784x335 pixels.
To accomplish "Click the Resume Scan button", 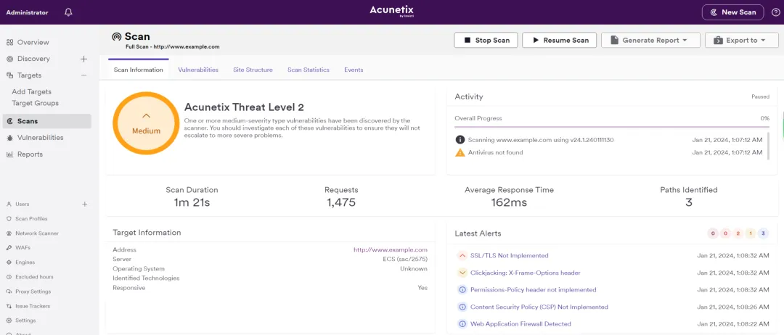I will pyautogui.click(x=560, y=41).
